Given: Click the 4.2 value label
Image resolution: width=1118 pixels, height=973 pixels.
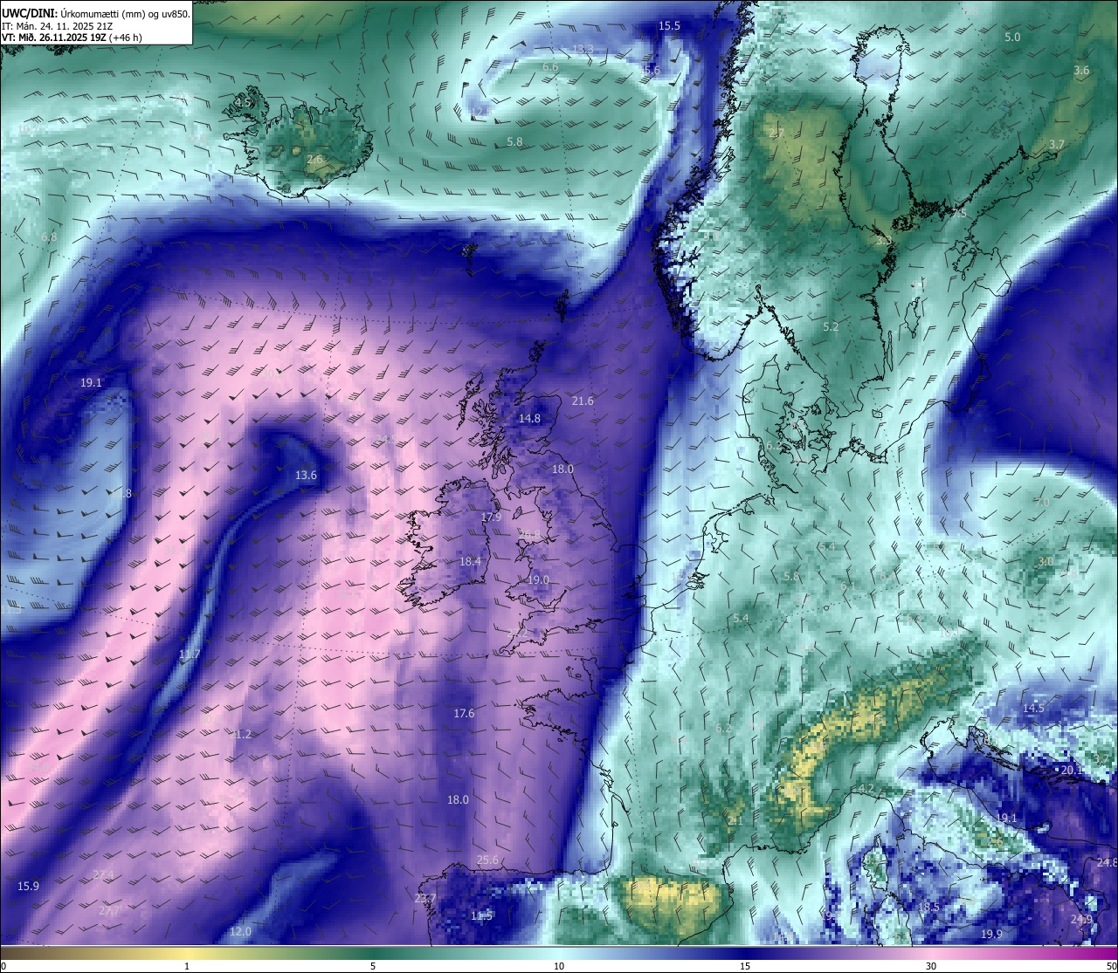Looking at the screenshot, I should [x=866, y=789].
